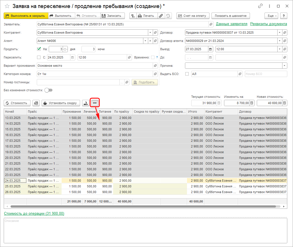
Task: Open the Еще menu
Action: [271, 16]
